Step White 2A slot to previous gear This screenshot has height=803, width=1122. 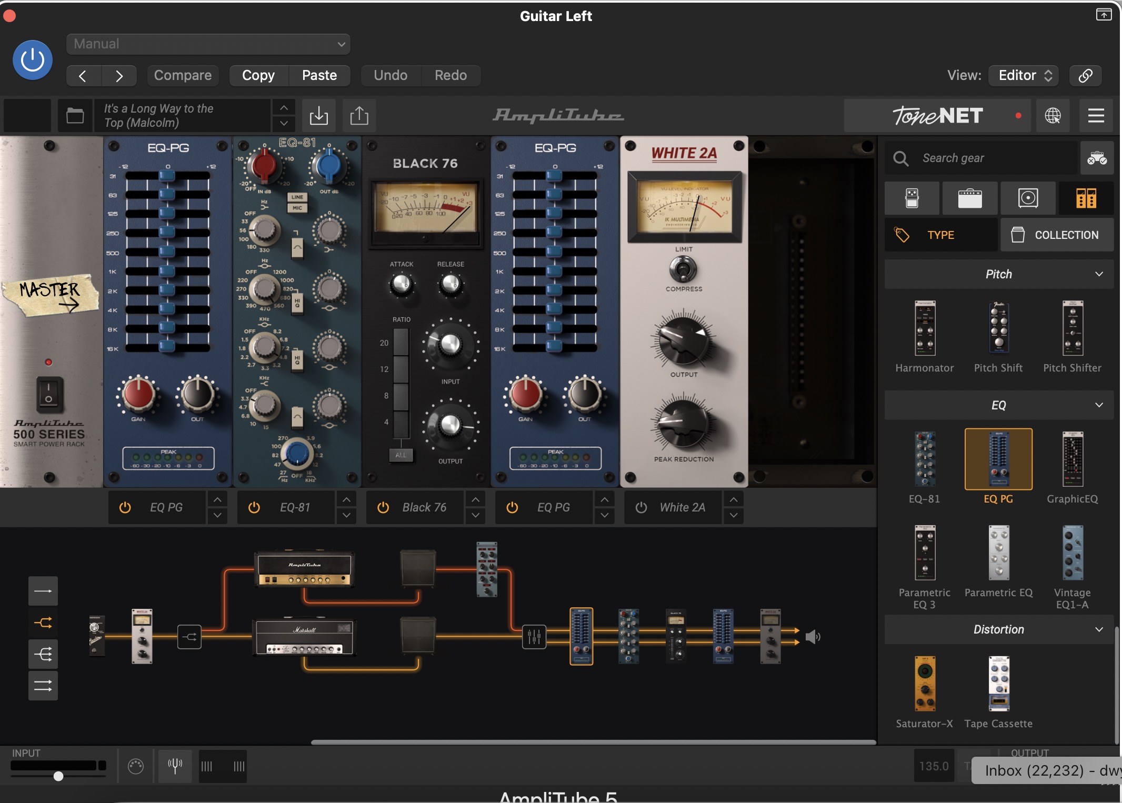tap(734, 499)
